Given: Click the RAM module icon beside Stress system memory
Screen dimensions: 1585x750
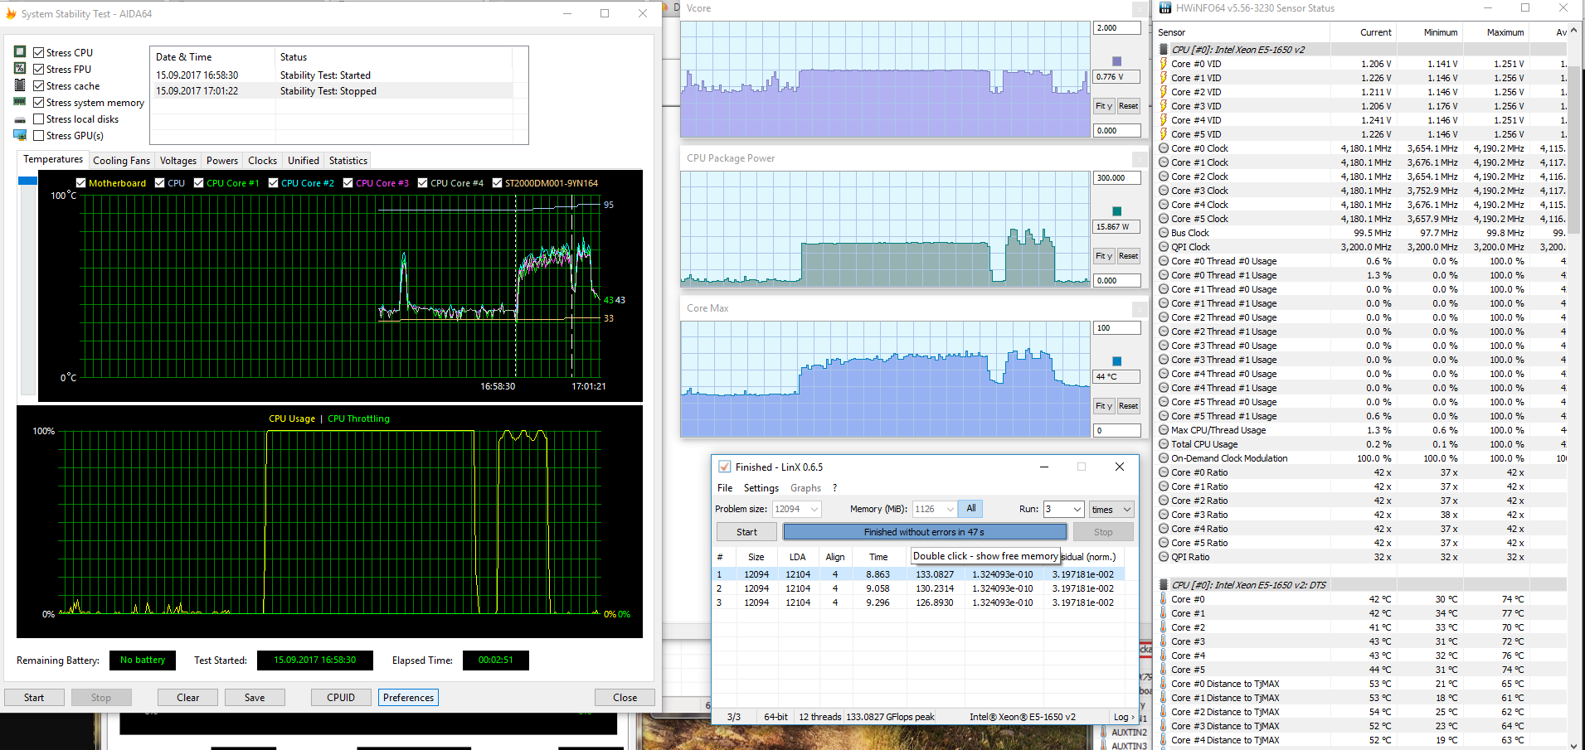Looking at the screenshot, I should pyautogui.click(x=20, y=102).
